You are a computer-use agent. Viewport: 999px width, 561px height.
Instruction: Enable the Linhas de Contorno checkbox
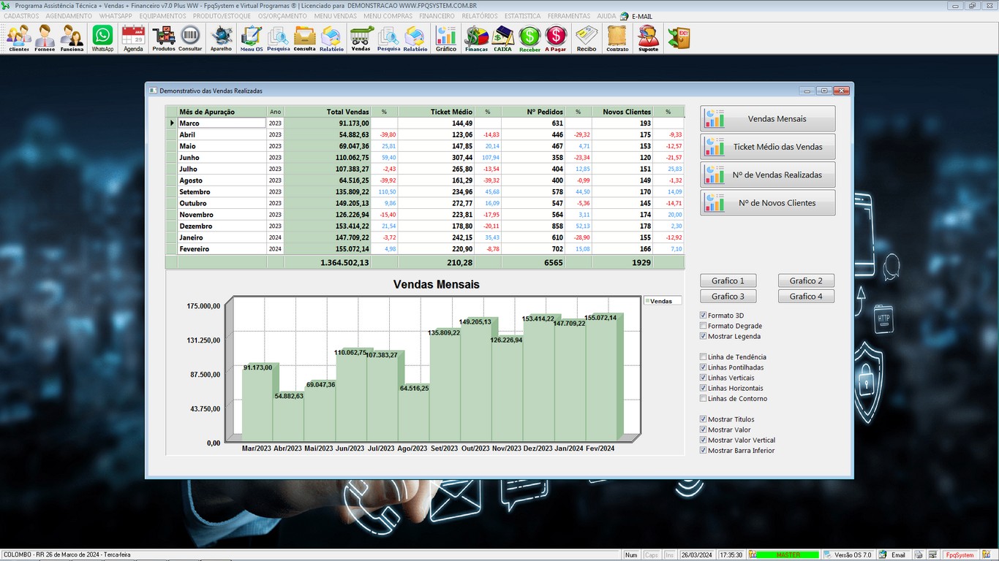point(704,399)
